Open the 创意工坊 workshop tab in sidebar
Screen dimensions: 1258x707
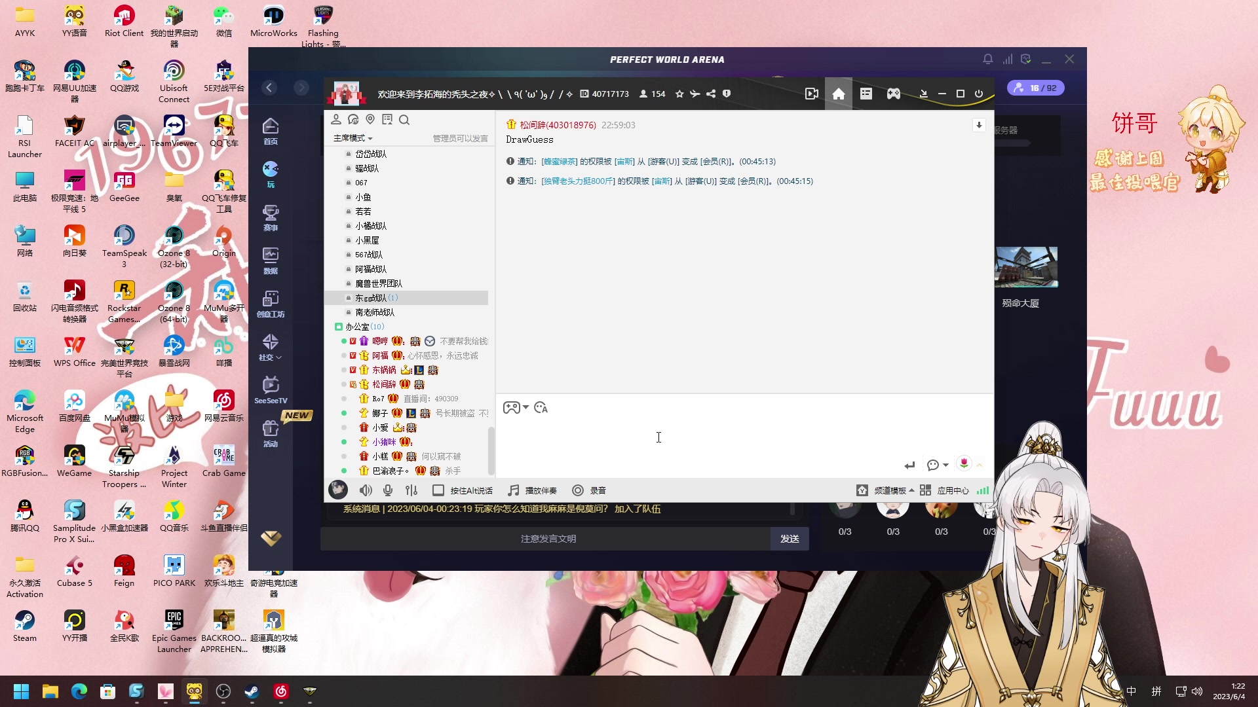(x=271, y=304)
